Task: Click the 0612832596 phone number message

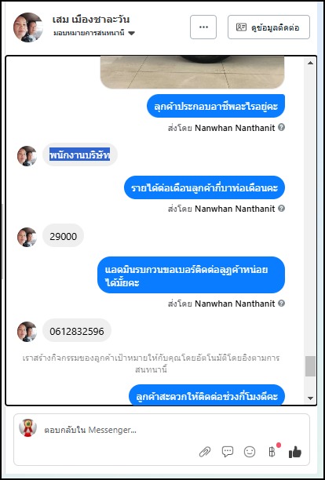Action: [77, 332]
